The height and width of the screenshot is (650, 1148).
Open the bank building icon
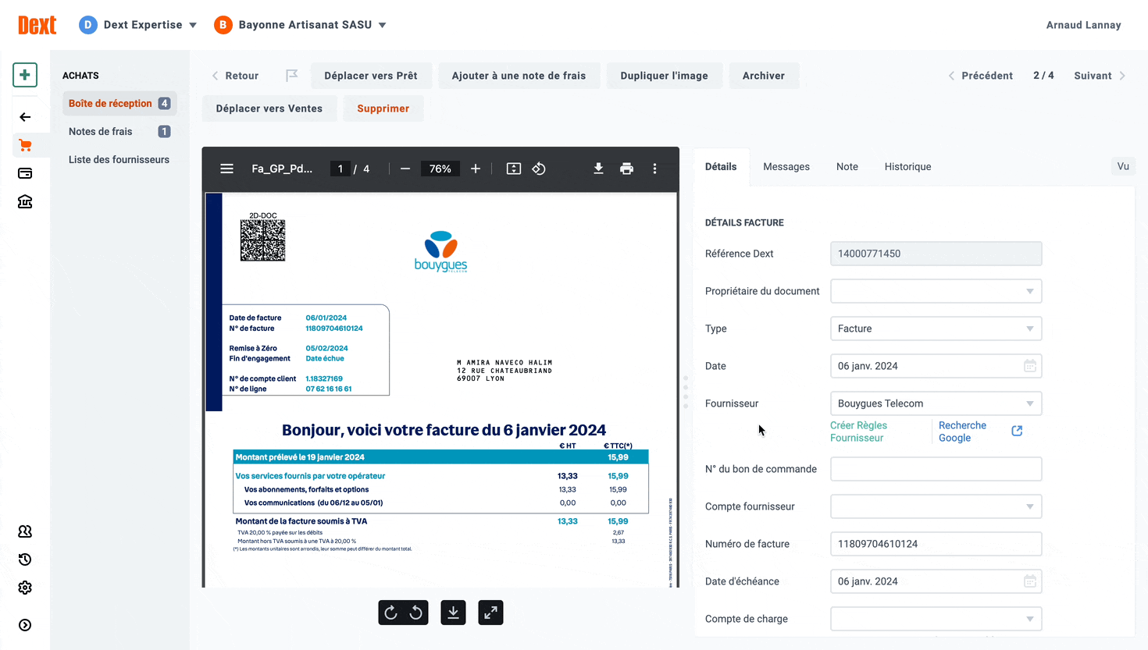pyautogui.click(x=25, y=202)
